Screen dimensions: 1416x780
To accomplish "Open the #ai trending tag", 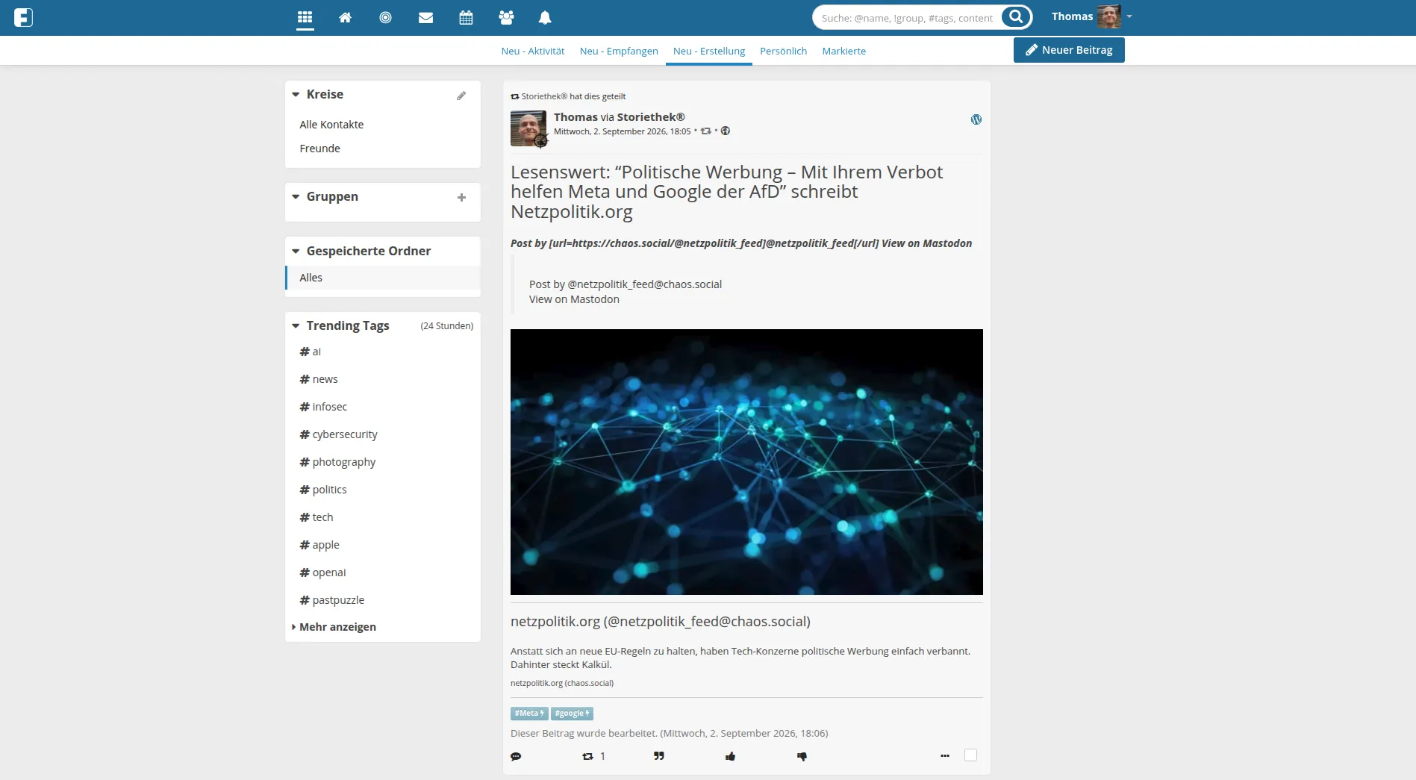I will (x=311, y=352).
